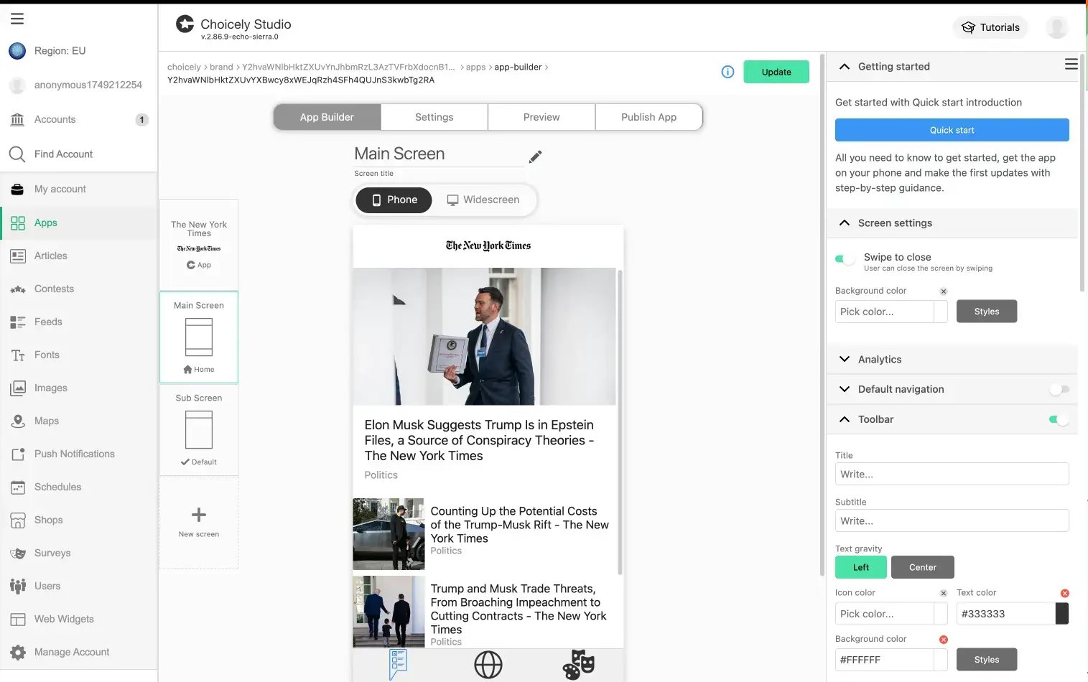Select the Sub Screen thumbnail

pos(199,430)
